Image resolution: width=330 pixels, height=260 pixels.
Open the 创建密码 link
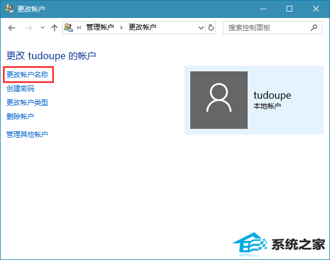coord(20,88)
